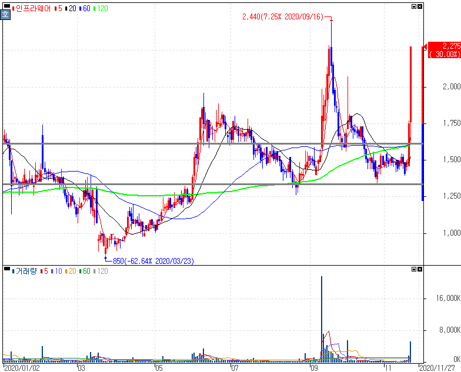Select the volume 10-day average legend

click(x=56, y=271)
